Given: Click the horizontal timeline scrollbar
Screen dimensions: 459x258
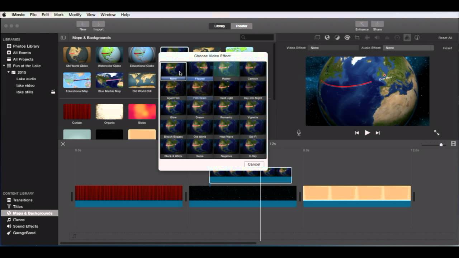Looking at the screenshot, I should (158, 243).
